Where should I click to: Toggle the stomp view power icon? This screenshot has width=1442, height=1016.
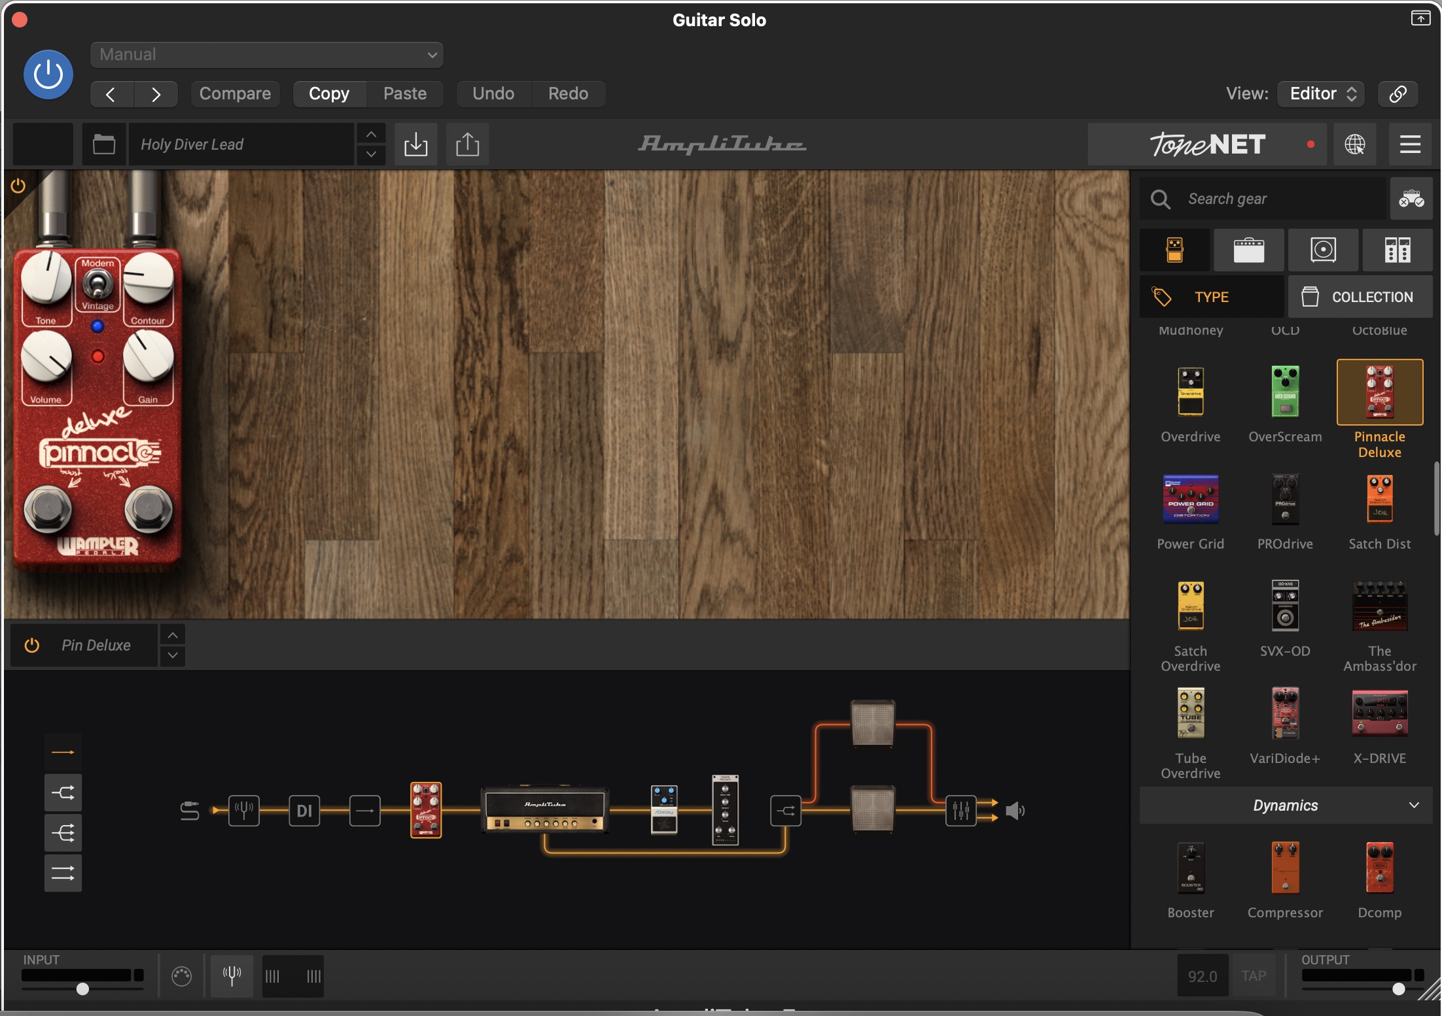[x=18, y=186]
